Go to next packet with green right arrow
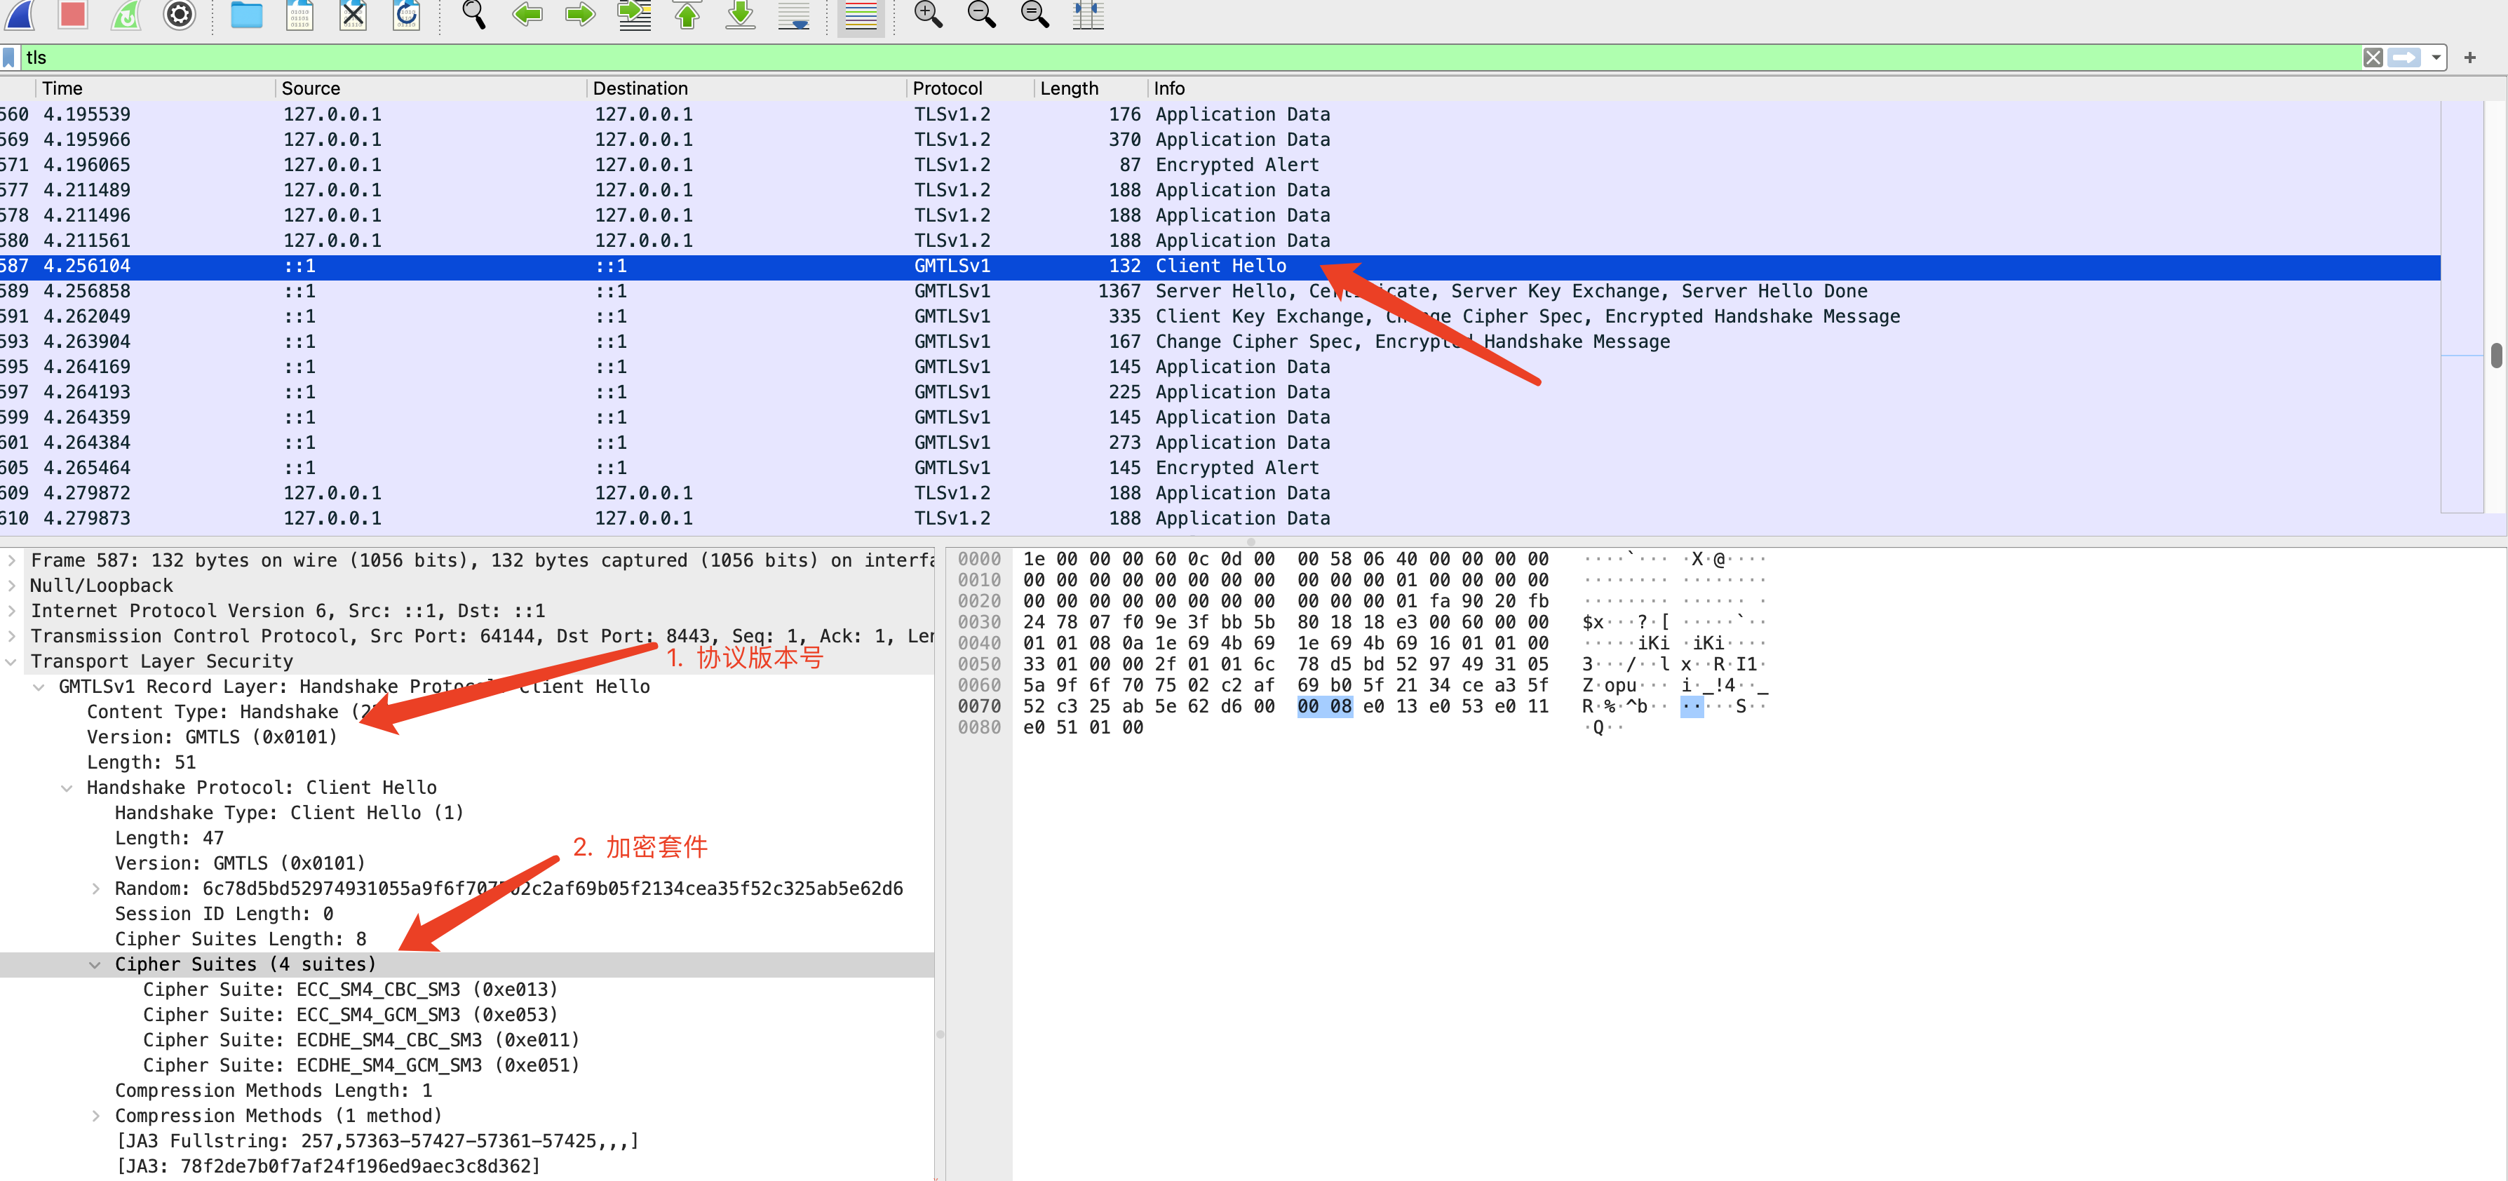 (x=580, y=13)
